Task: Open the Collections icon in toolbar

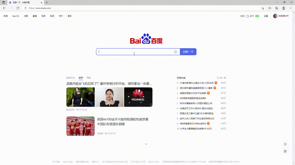Action: point(276,8)
